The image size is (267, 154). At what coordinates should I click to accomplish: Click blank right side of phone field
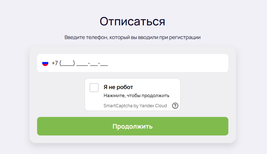[170, 63]
